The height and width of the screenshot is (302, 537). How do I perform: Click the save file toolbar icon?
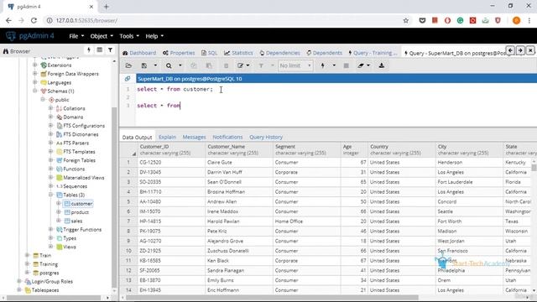(x=144, y=65)
